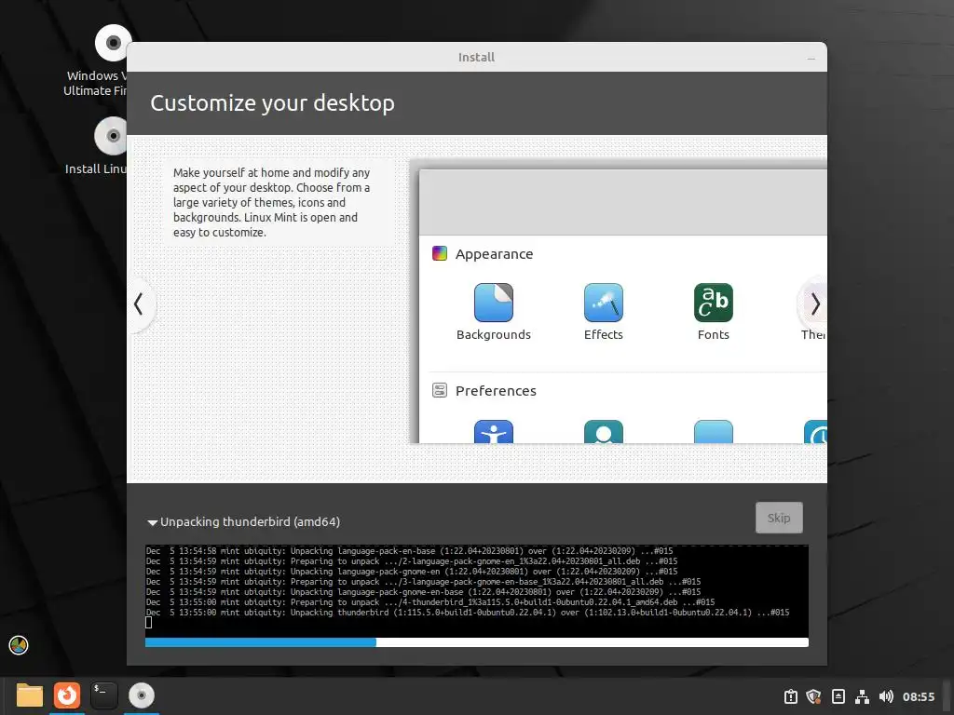Open the Files folder in taskbar

click(29, 695)
